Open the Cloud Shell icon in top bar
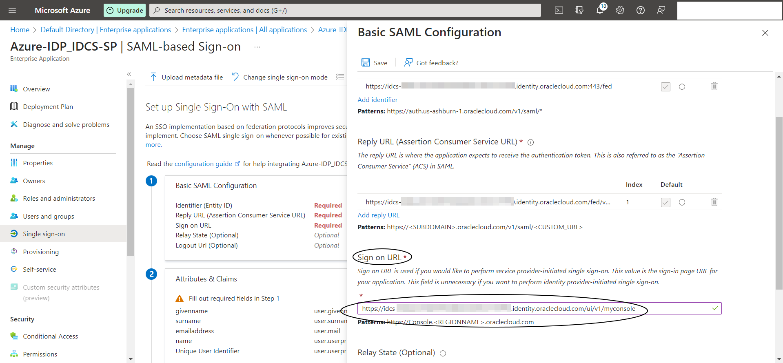The height and width of the screenshot is (363, 783). (x=559, y=10)
